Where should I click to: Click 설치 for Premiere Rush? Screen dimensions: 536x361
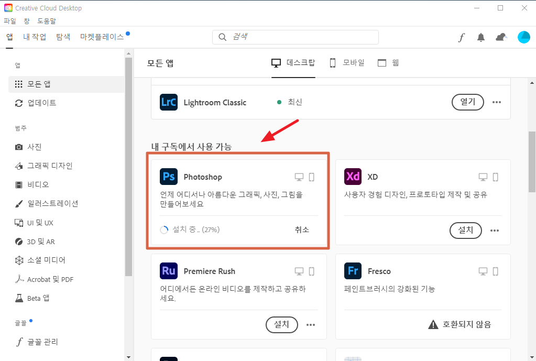[282, 325]
